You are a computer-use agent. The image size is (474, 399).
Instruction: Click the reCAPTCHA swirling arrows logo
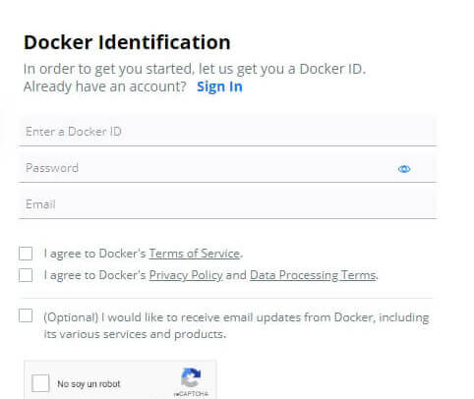point(191,377)
